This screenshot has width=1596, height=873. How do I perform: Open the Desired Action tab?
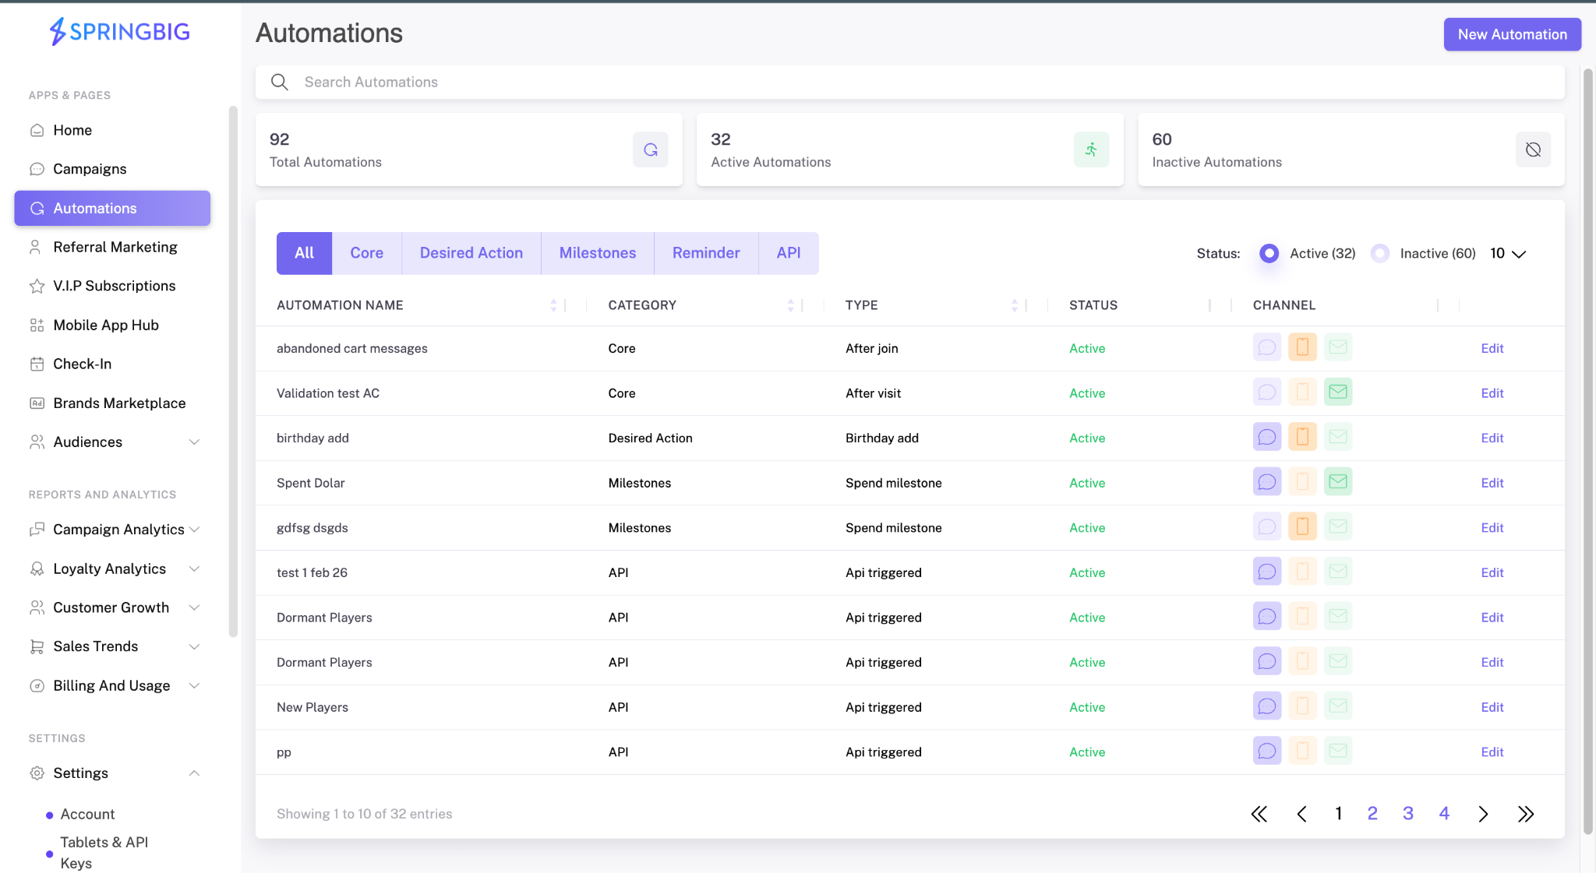(471, 253)
